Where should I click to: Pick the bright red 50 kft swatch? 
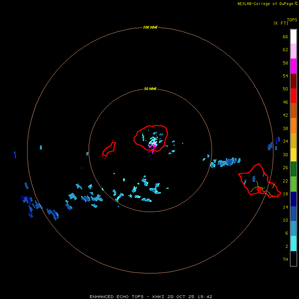coord(293,96)
